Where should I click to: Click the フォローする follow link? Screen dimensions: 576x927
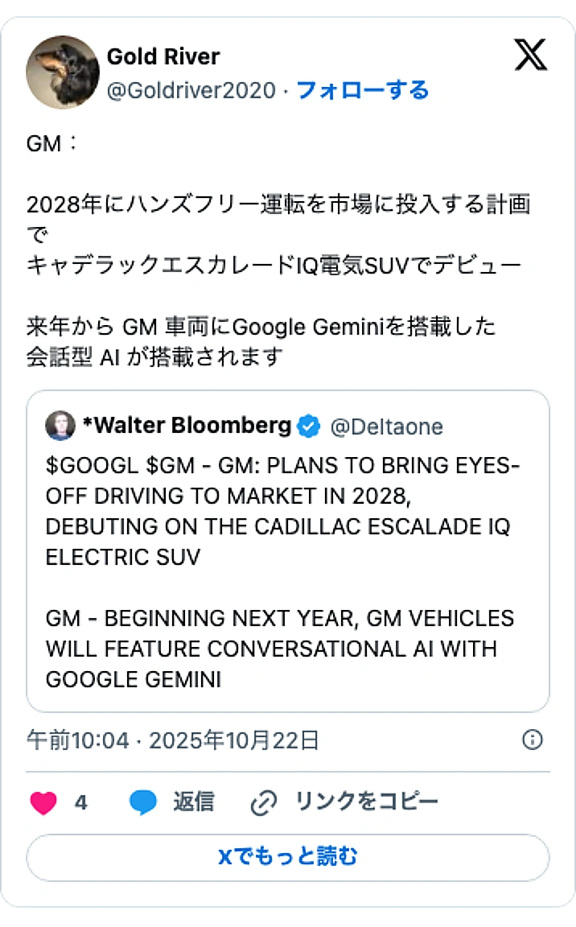pos(363,90)
